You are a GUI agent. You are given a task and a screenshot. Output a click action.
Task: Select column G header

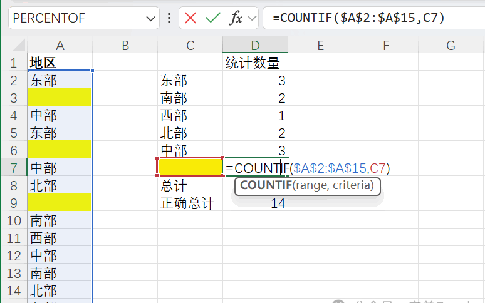pos(451,46)
